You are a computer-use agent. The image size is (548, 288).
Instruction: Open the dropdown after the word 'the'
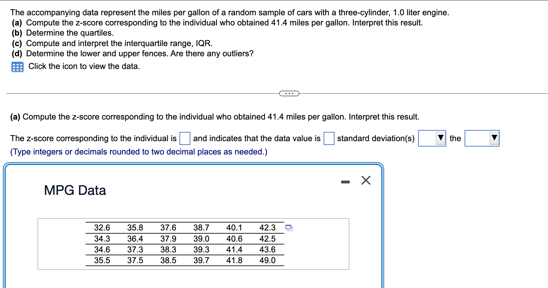coord(482,138)
